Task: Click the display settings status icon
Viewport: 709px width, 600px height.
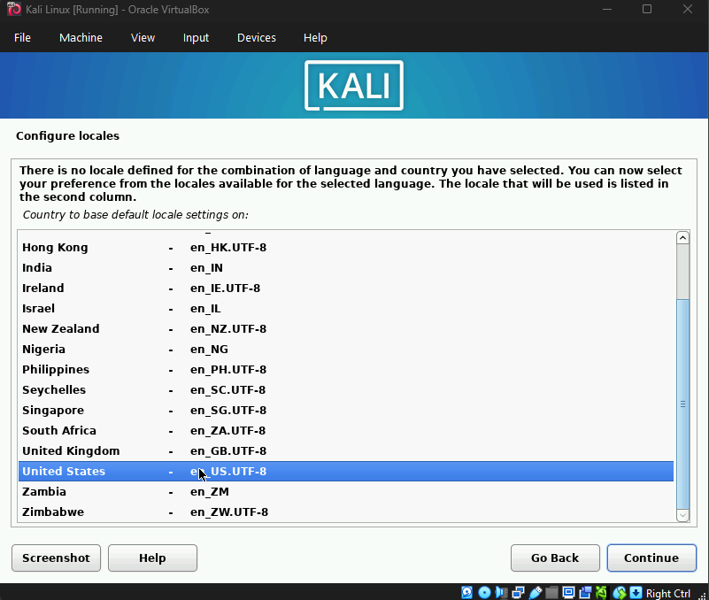Action: click(568, 592)
